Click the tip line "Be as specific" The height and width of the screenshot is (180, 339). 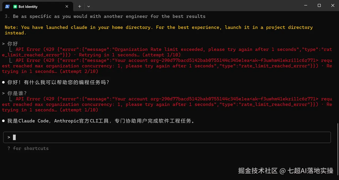click(106, 16)
